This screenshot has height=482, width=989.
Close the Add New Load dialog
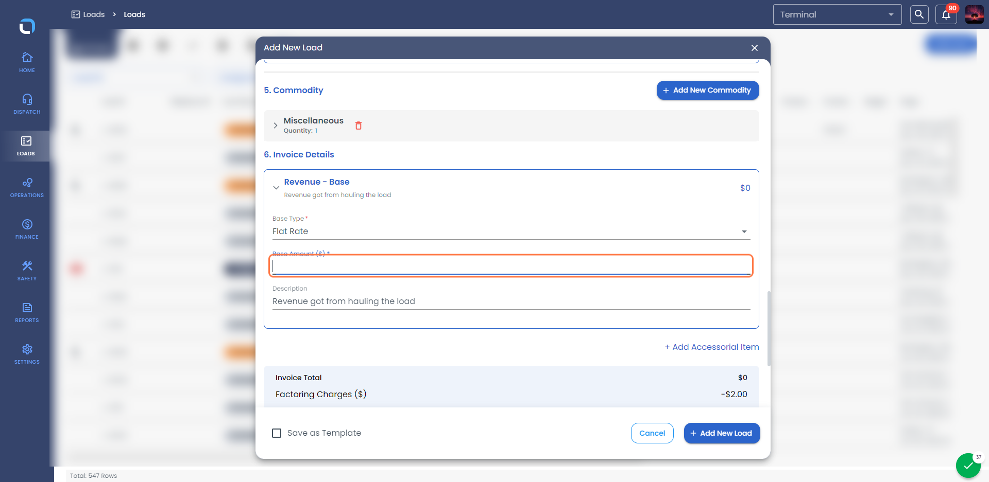[755, 48]
